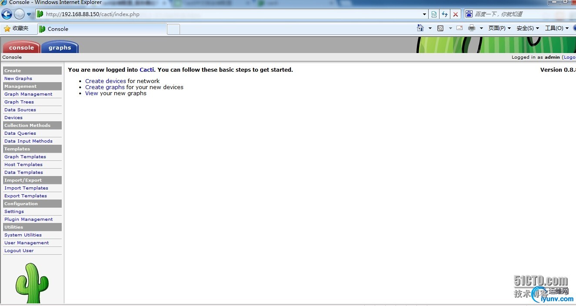The image size is (576, 306).
Task: Open Data Input Methods in sidebar
Action: [28, 141]
